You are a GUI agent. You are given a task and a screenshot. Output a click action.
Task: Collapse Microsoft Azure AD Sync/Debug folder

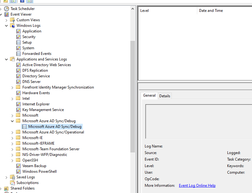(12, 121)
